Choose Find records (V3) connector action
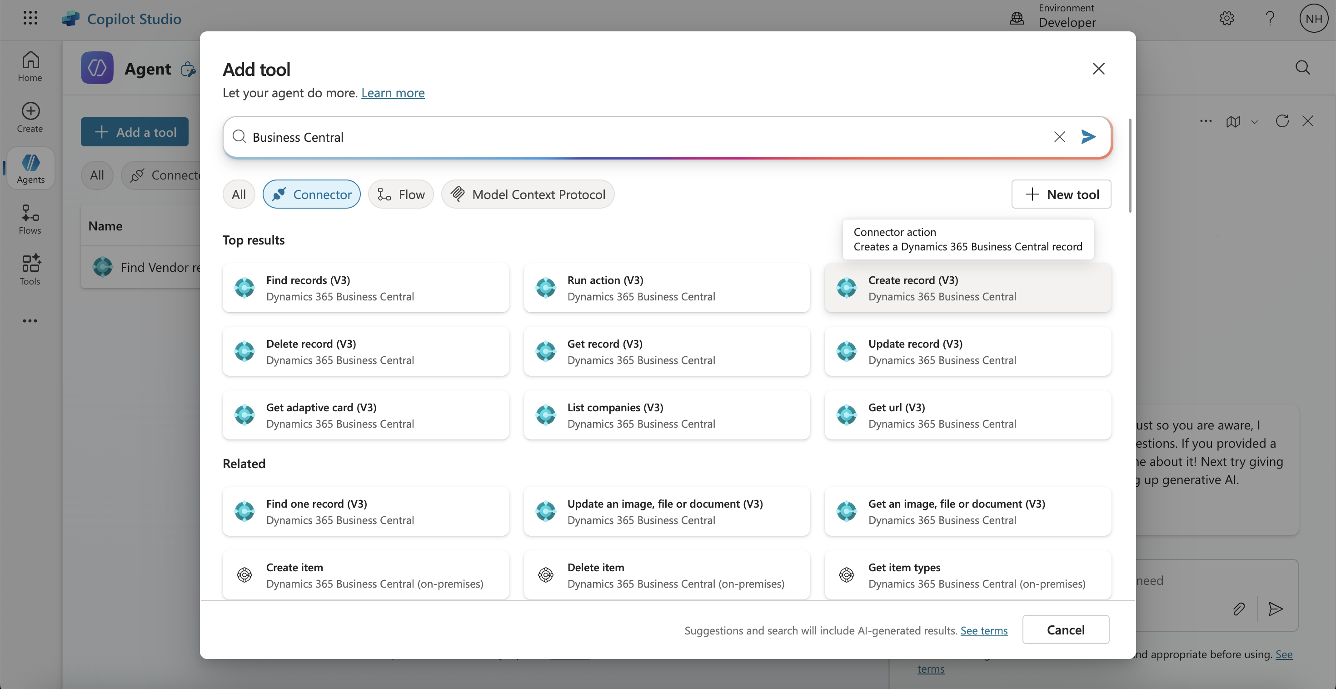The image size is (1336, 689). point(366,288)
